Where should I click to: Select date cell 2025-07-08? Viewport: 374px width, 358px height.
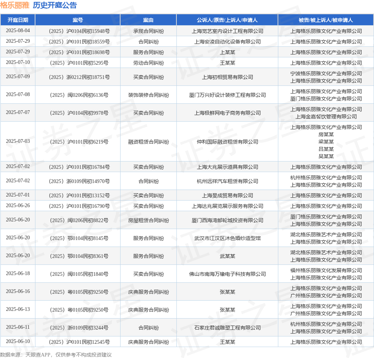coord(18,95)
